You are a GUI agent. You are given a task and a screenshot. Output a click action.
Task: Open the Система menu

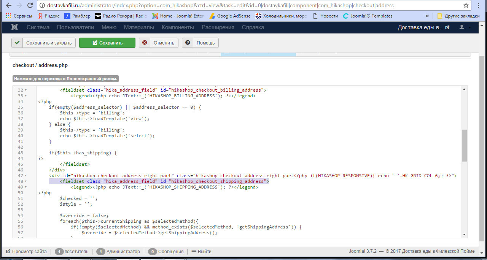tap(38, 27)
